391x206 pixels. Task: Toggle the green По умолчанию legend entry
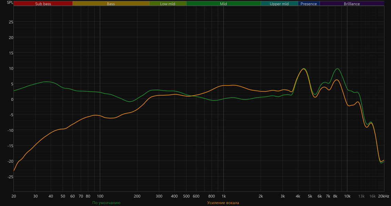pyautogui.click(x=106, y=203)
